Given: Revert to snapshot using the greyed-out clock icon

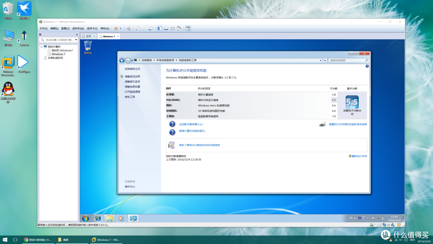Looking at the screenshot, I should pos(144,28).
